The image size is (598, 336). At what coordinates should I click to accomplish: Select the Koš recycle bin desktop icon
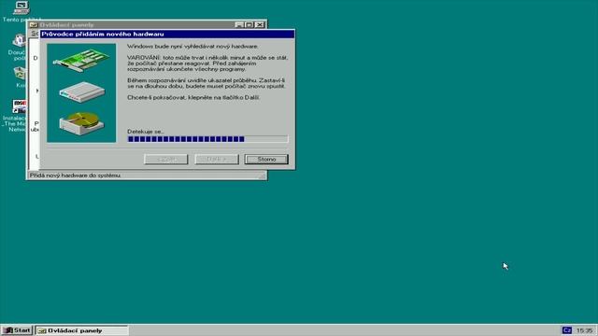20,77
